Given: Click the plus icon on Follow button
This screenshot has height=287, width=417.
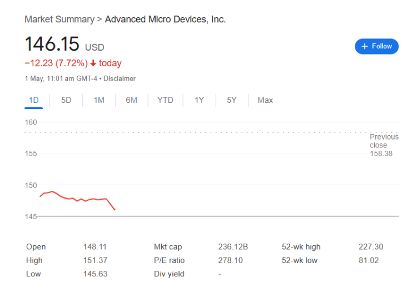Looking at the screenshot, I should pos(365,47).
